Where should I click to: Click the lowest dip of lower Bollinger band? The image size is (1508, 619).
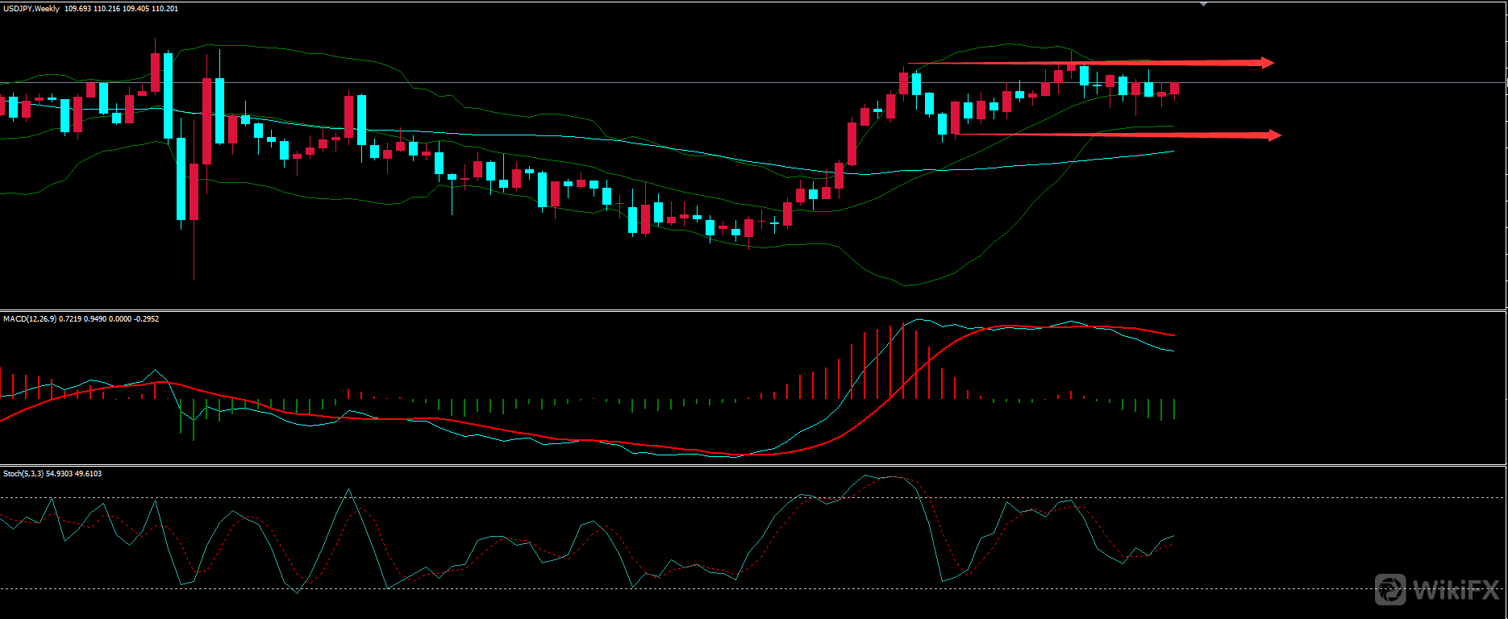point(906,285)
